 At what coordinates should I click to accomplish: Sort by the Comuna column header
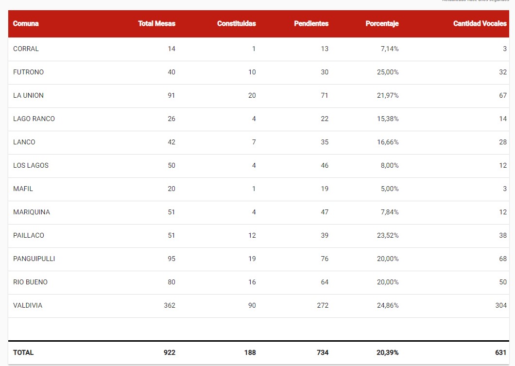[x=26, y=24]
